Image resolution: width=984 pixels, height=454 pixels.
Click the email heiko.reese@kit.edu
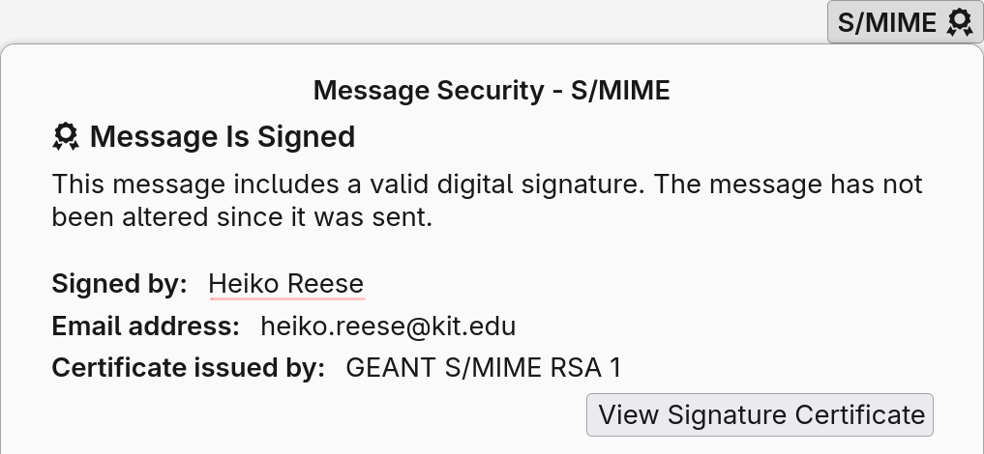click(x=388, y=326)
